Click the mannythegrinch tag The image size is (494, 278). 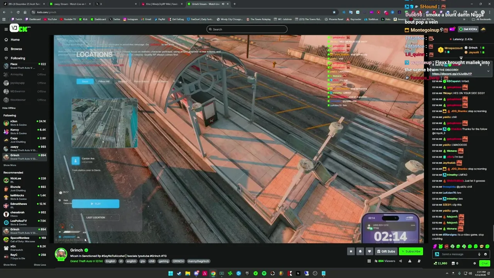pyautogui.click(x=198, y=261)
